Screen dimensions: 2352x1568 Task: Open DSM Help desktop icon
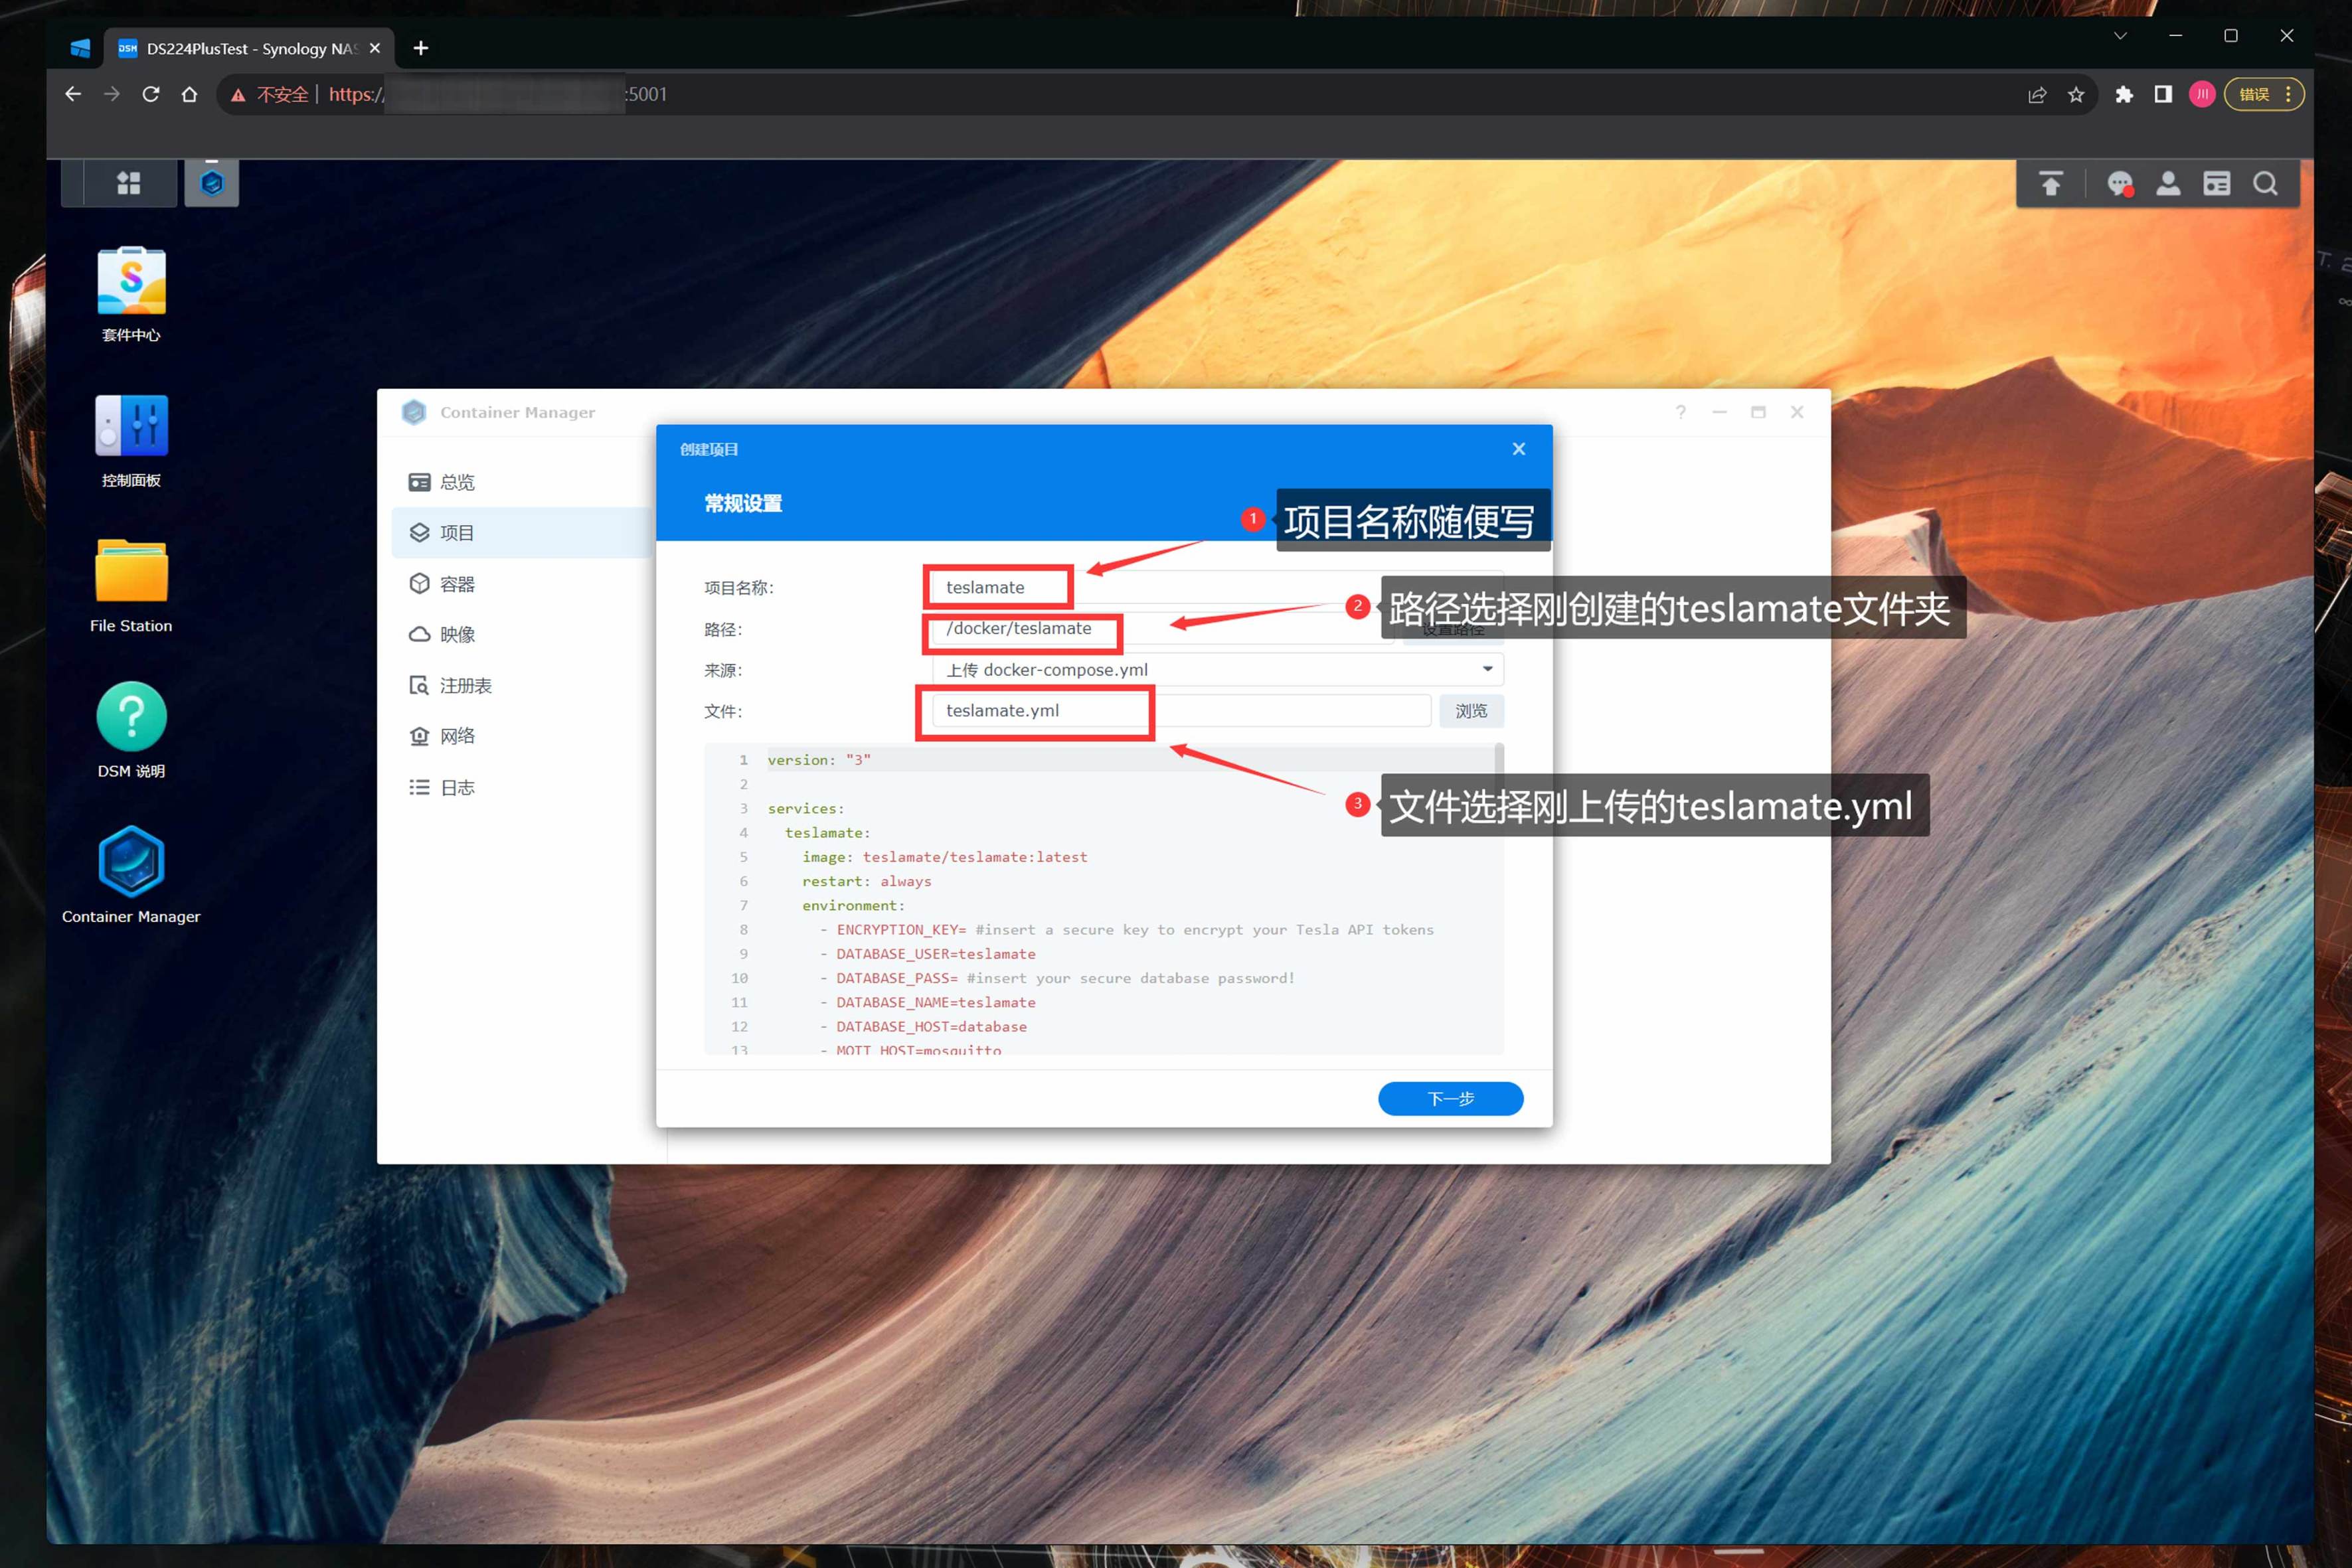[x=131, y=717]
